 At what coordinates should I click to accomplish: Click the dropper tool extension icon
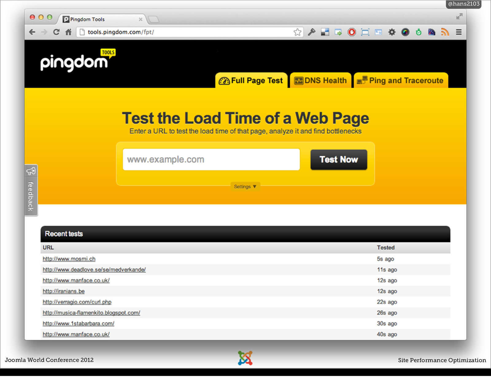tap(311, 32)
